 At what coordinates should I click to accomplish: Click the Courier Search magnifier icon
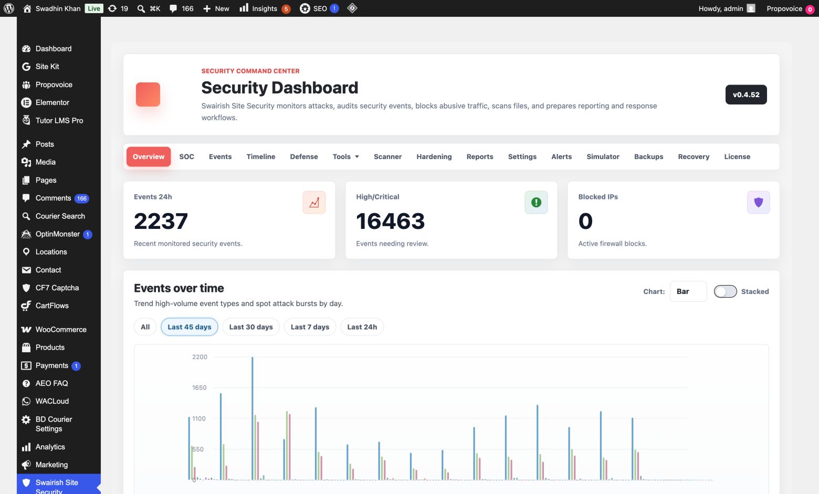26,216
